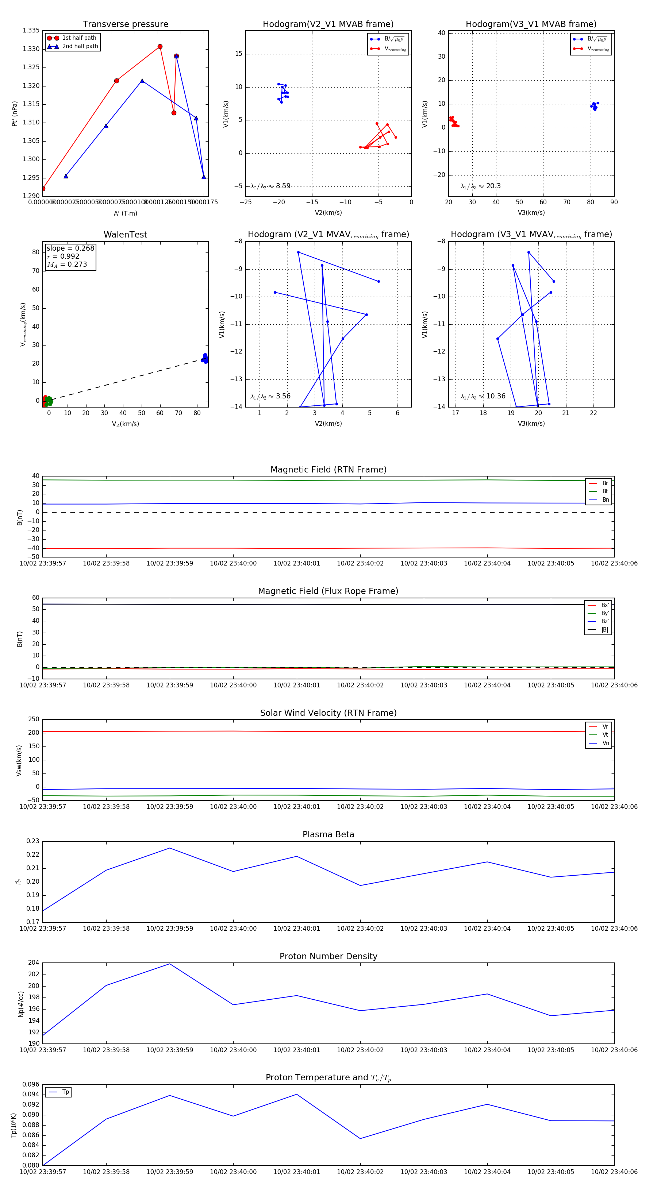Click the red circle peak in Transverse pressure
This screenshot has height=1204, width=657.
point(160,47)
